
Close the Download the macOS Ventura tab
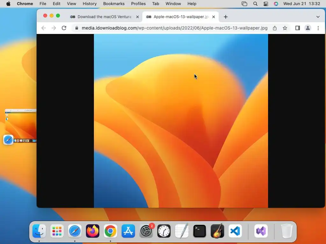(138, 17)
